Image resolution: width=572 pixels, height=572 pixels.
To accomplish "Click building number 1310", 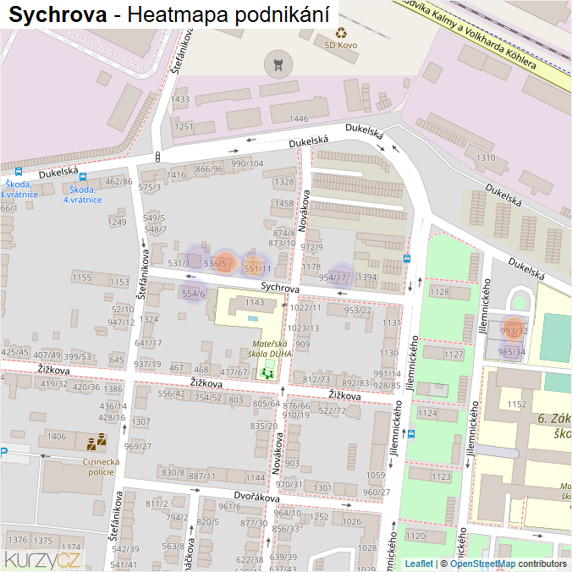I will (x=486, y=157).
